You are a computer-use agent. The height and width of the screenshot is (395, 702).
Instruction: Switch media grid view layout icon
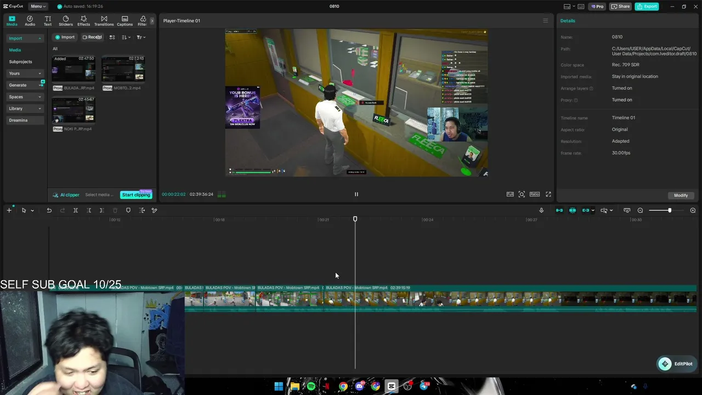tap(112, 37)
